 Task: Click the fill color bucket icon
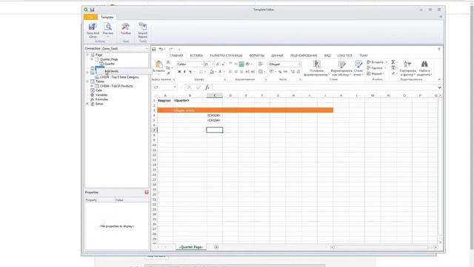(211, 72)
